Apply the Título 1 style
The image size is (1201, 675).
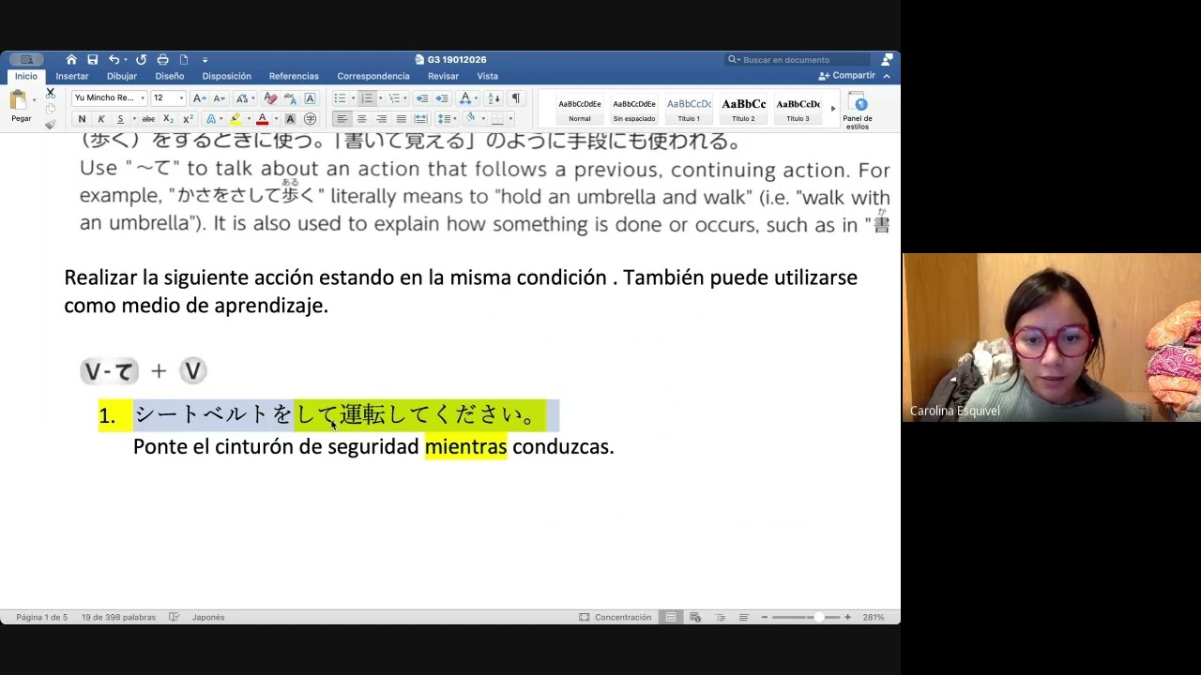coord(689,109)
